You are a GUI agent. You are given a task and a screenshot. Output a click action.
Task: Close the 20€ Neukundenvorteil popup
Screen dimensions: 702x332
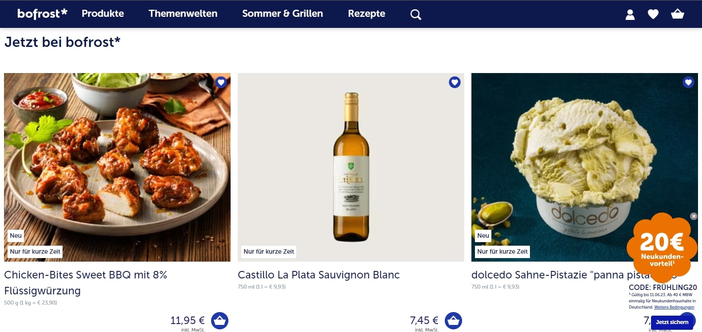pyautogui.click(x=694, y=216)
